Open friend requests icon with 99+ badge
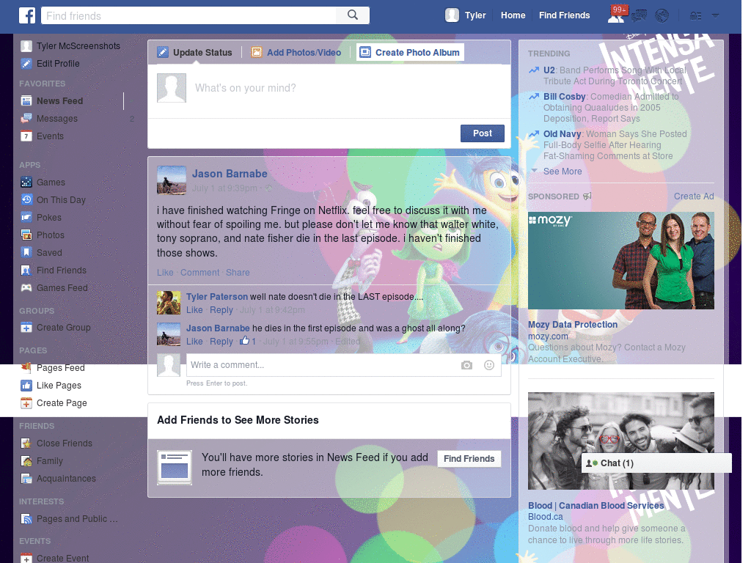 [x=616, y=15]
